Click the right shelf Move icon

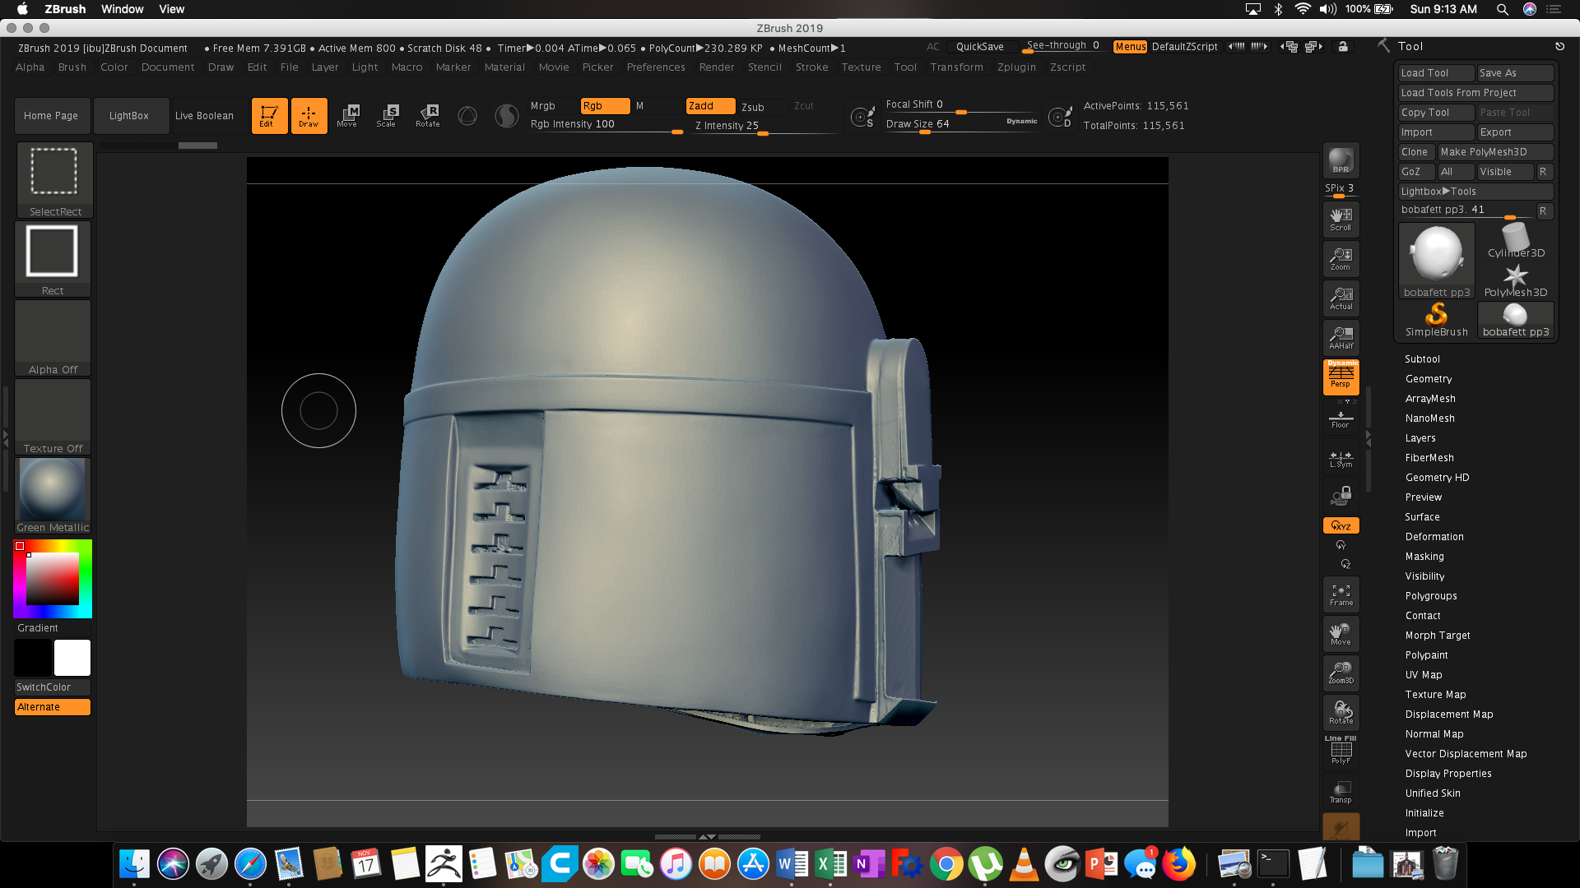coord(1341,634)
